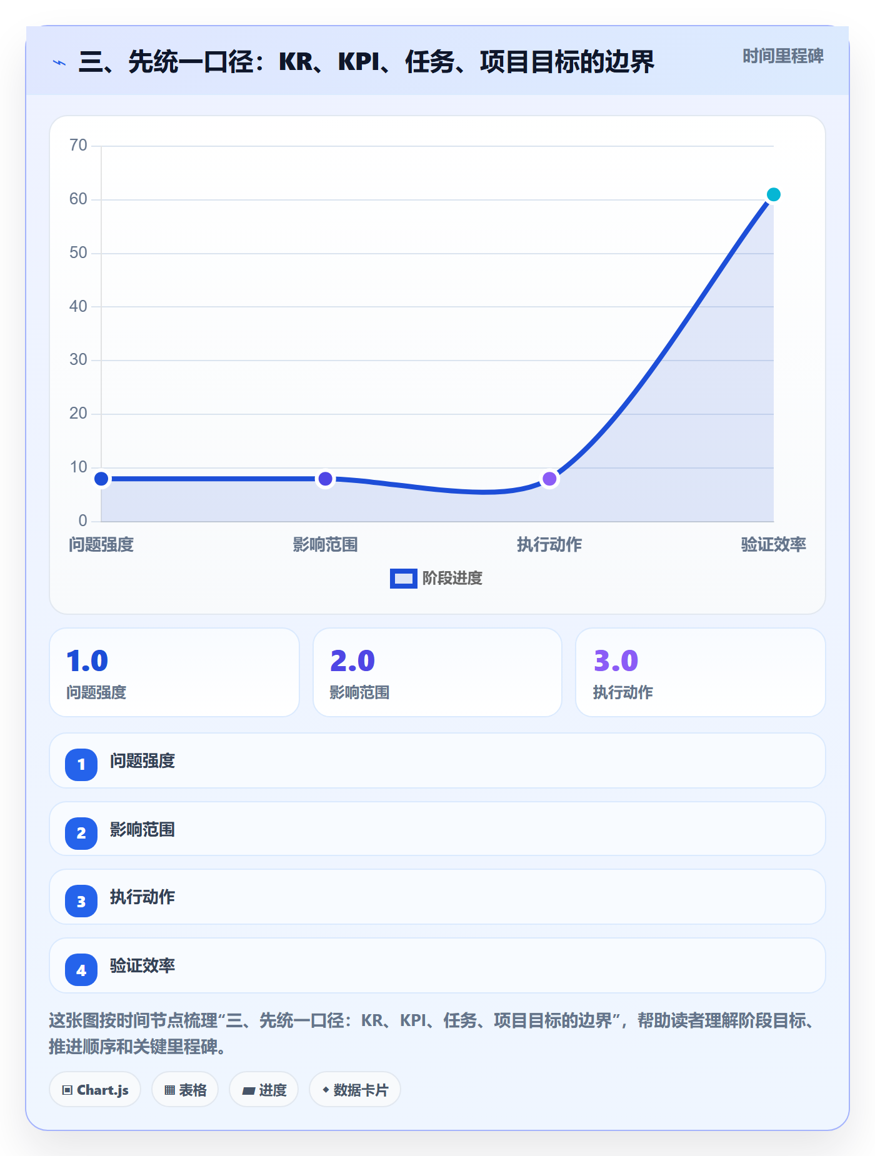Click the description paragraph starting with 这张图按时间节点
The height and width of the screenshot is (1156, 875).
(x=432, y=1034)
